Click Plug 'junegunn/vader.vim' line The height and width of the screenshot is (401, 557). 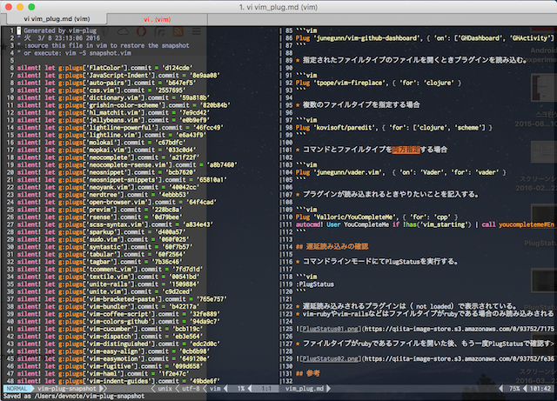tap(400, 172)
